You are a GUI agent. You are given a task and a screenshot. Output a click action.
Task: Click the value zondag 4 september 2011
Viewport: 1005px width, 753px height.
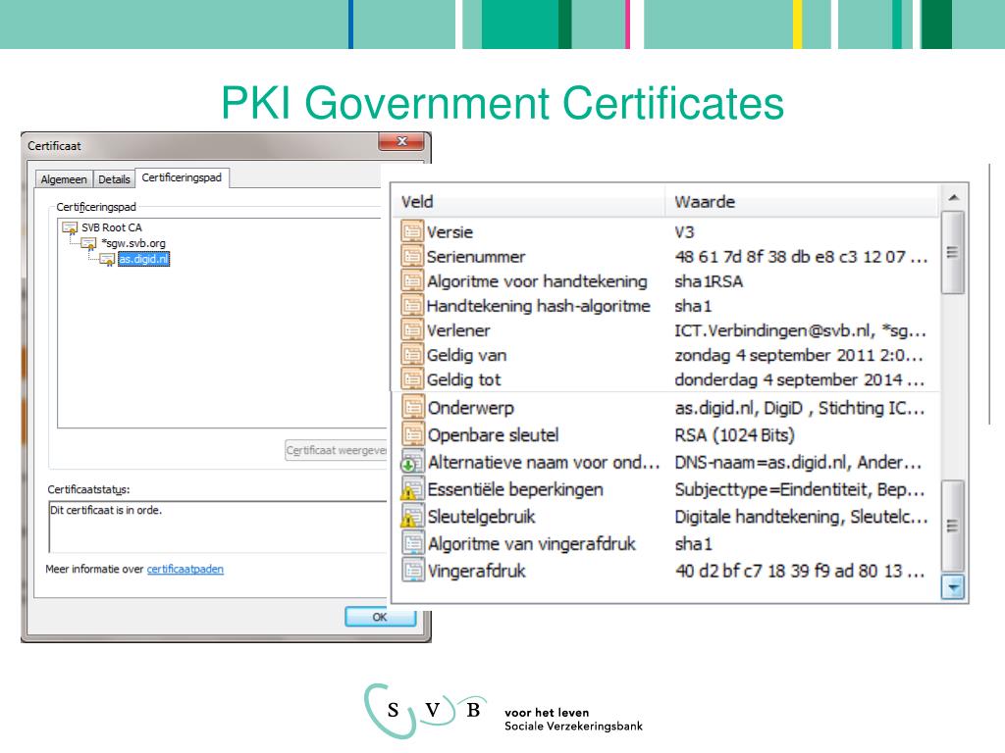pos(799,355)
